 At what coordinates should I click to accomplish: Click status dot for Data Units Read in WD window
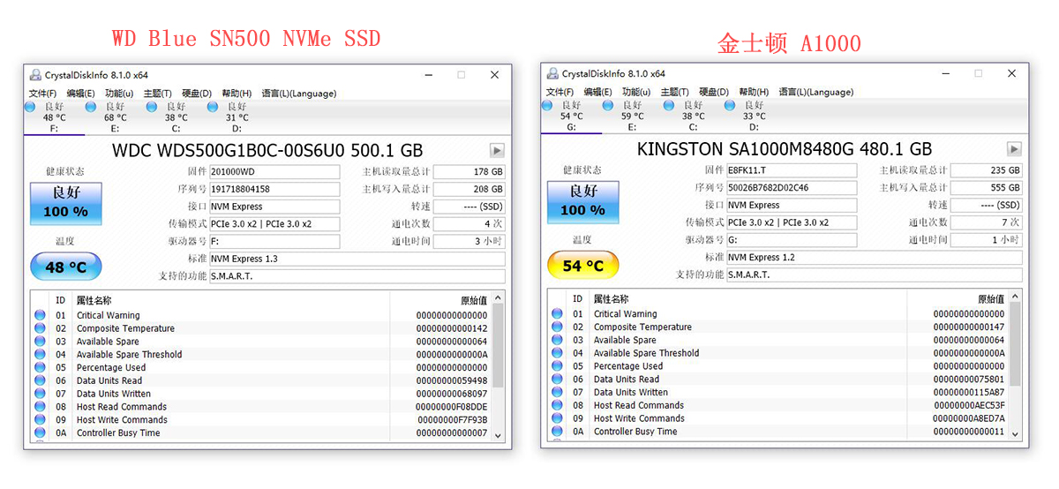[40, 380]
